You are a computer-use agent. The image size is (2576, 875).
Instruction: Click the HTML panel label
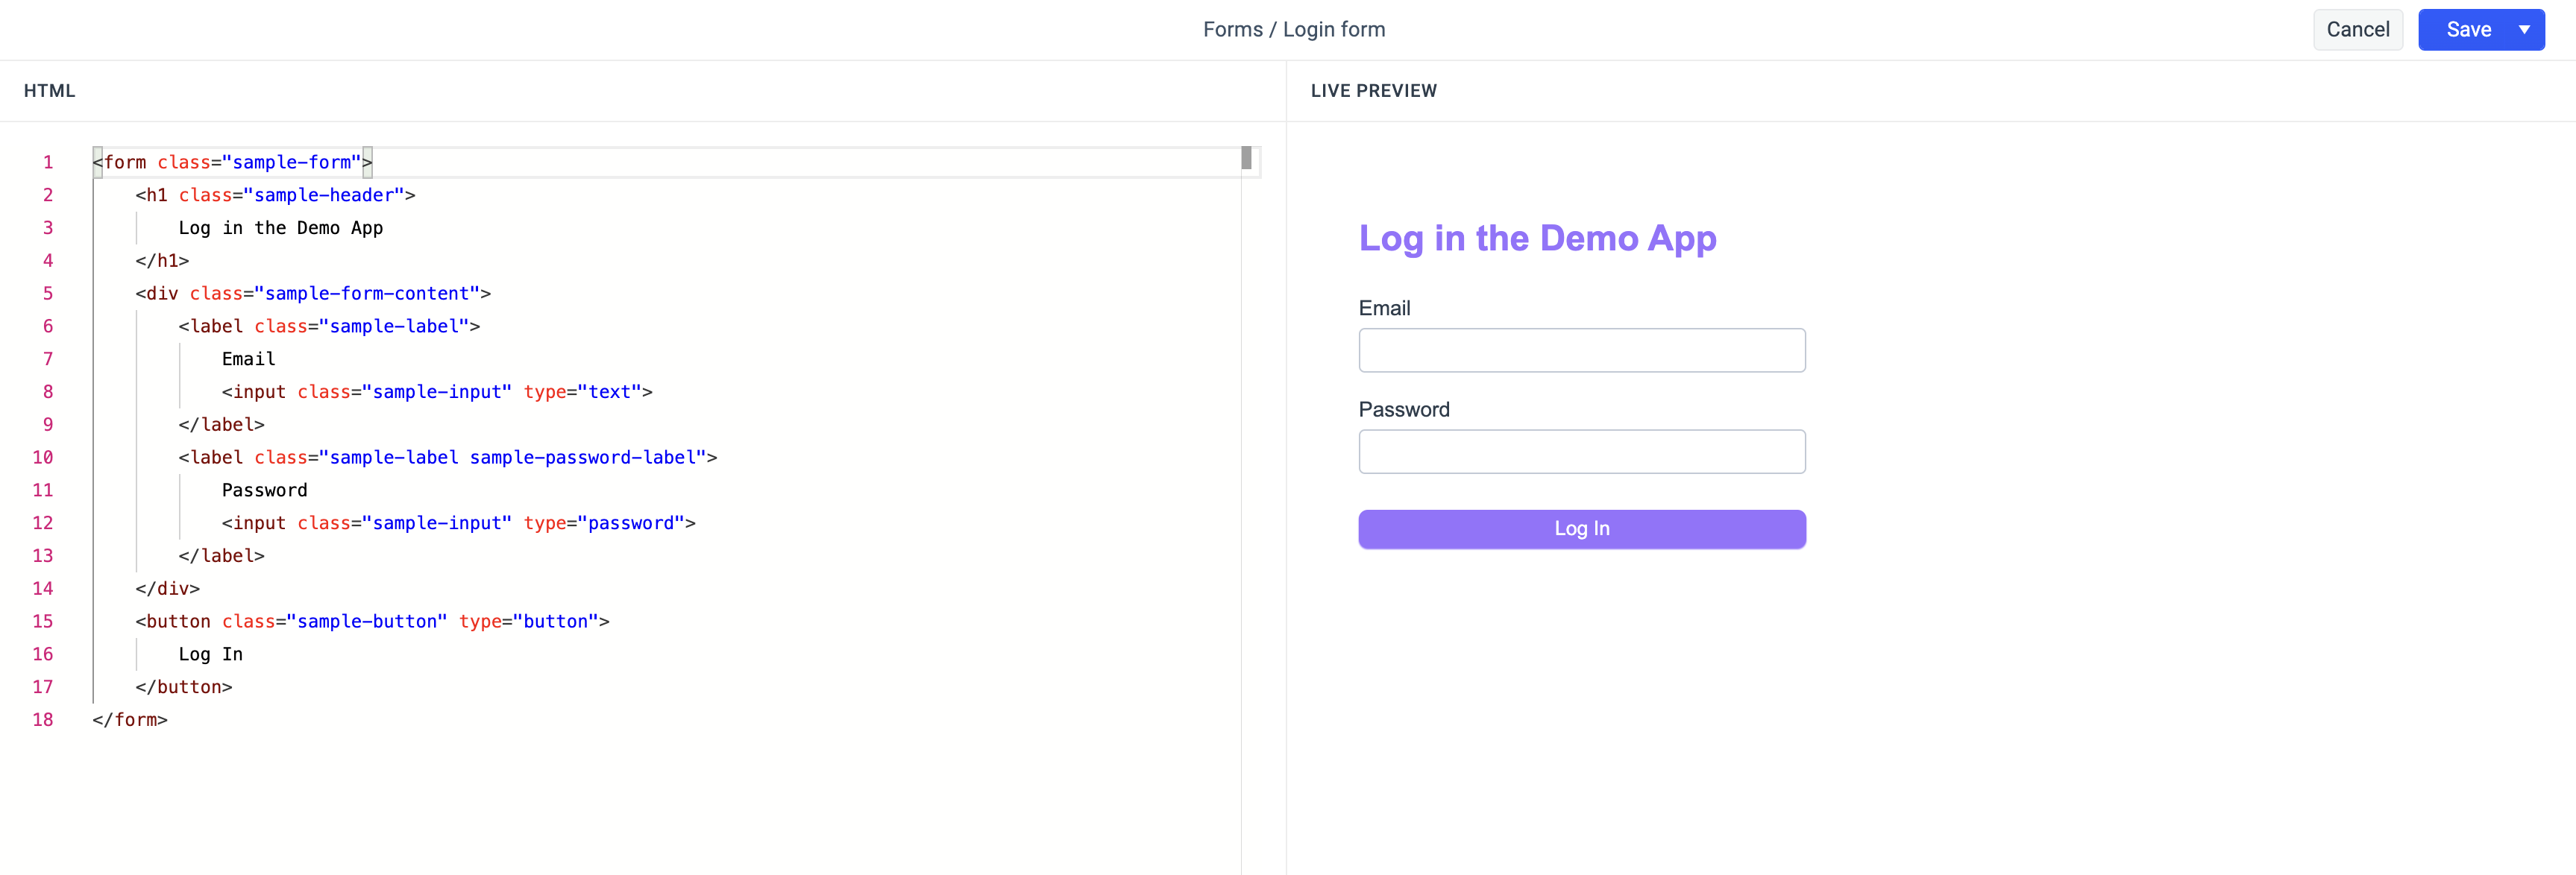(48, 90)
